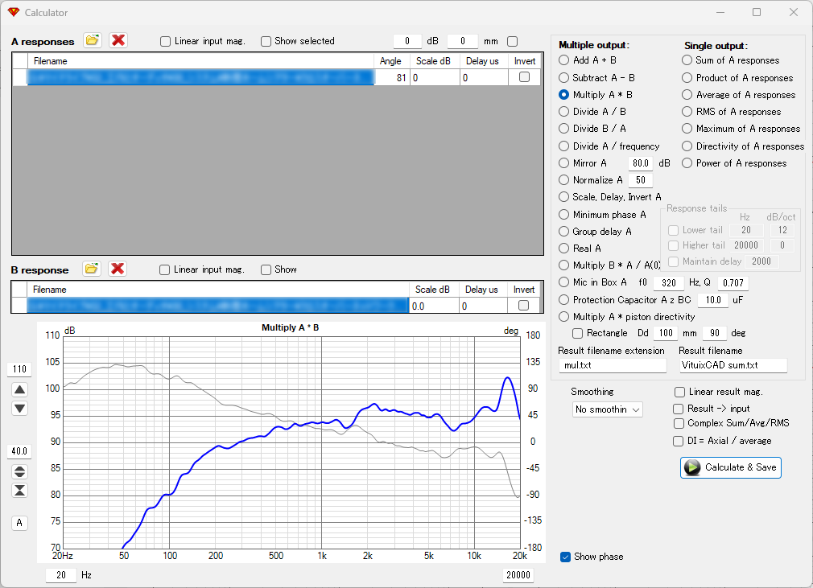The image size is (813, 588).
Task: Click red X to clear A responses
Action: click(118, 40)
